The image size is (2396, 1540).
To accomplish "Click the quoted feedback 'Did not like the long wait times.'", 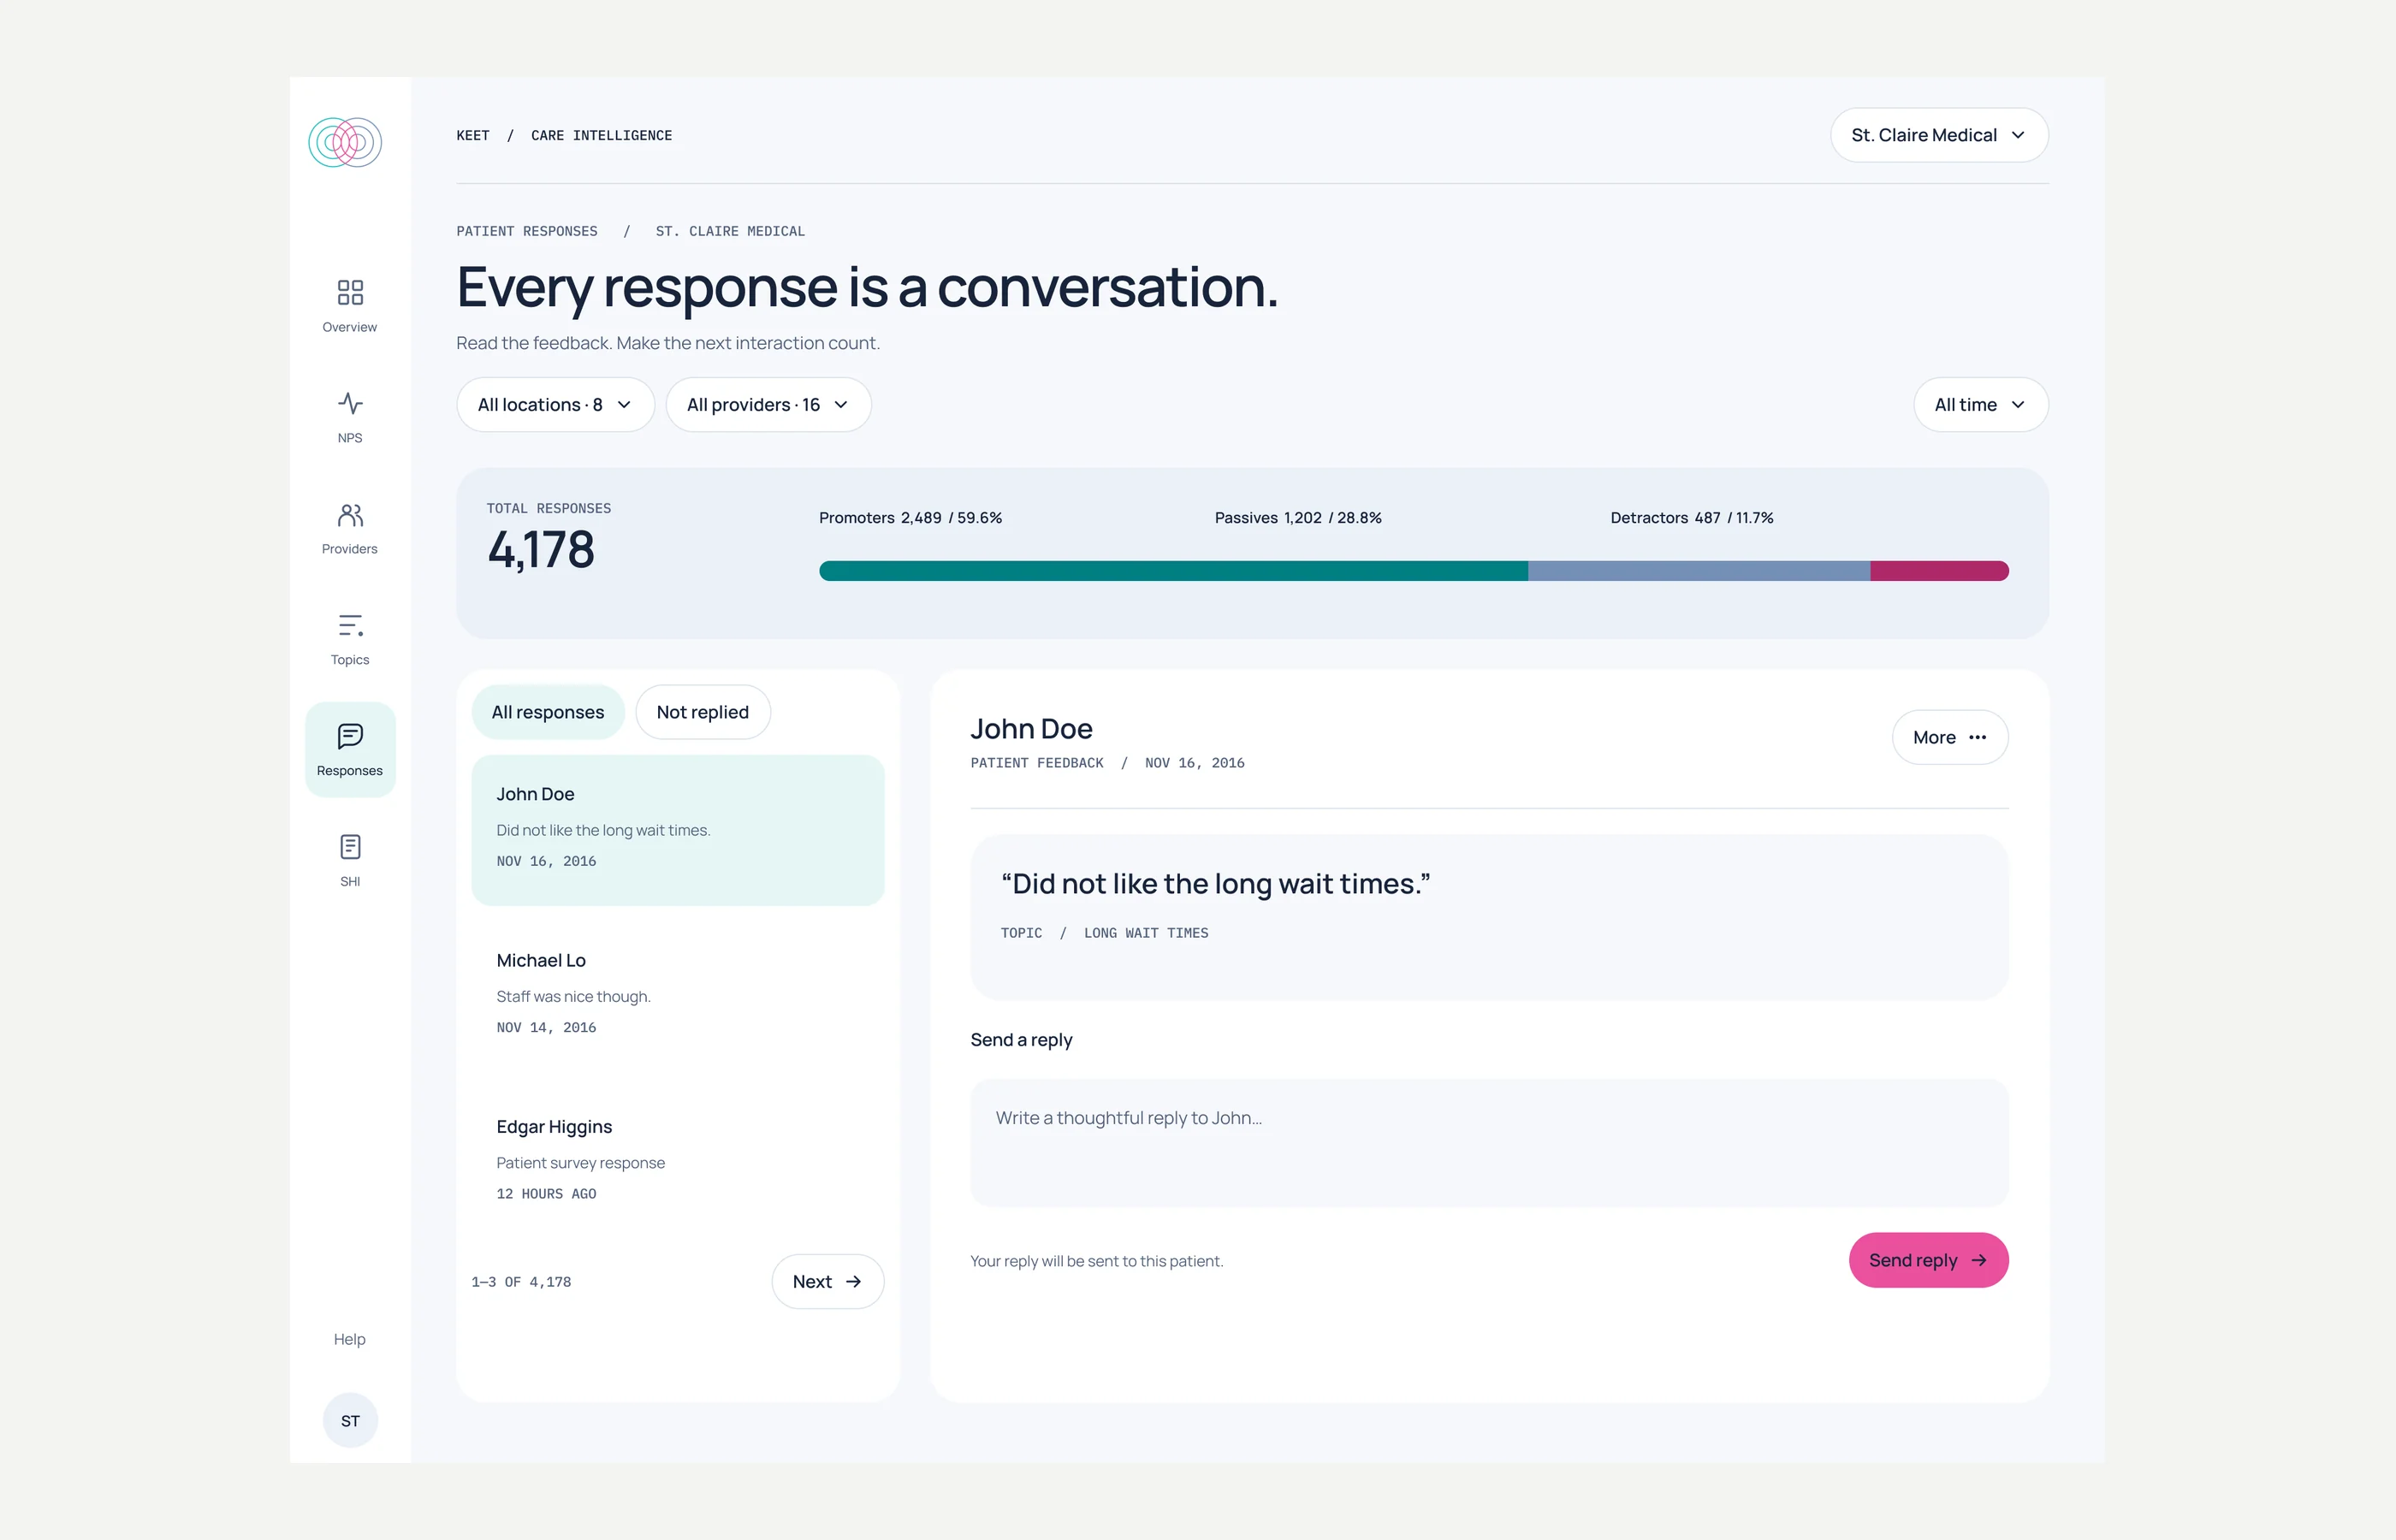I will click(x=1216, y=884).
